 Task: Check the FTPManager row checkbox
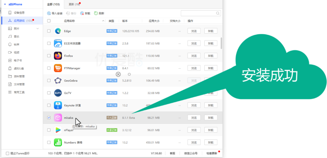(x=49, y=68)
